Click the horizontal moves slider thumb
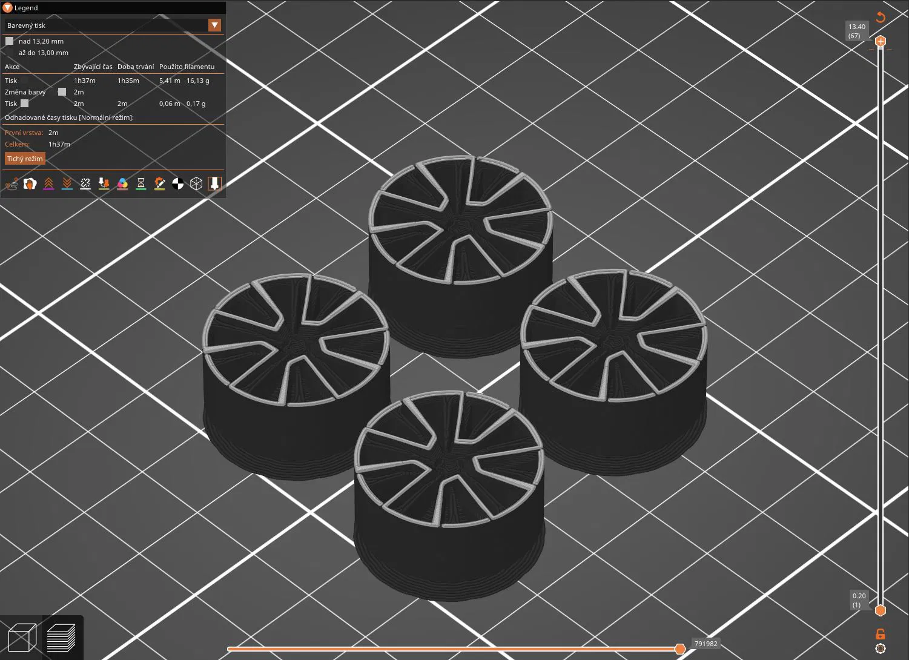Viewport: 909px width, 660px height. [x=680, y=649]
